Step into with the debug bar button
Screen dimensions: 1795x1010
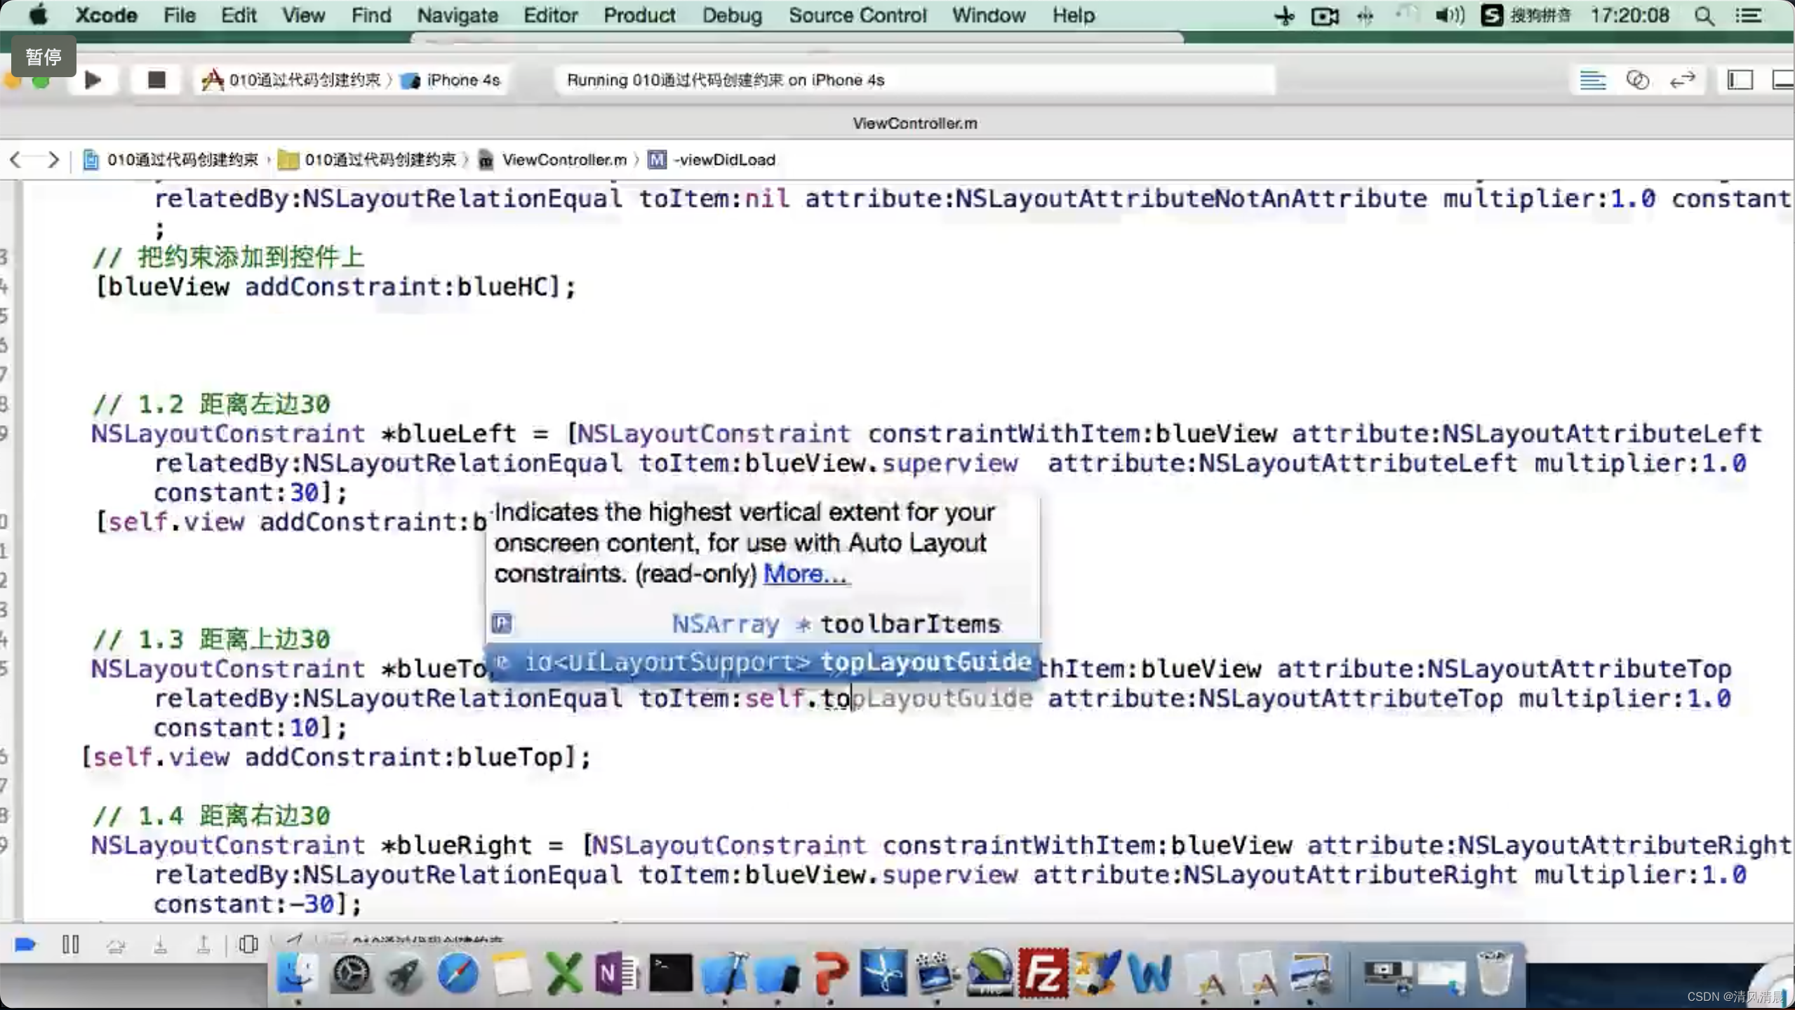pyautogui.click(x=160, y=945)
